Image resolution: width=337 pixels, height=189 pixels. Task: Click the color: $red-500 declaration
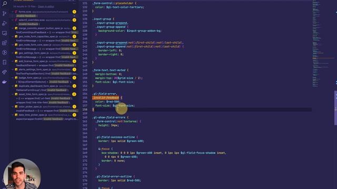click(107, 101)
